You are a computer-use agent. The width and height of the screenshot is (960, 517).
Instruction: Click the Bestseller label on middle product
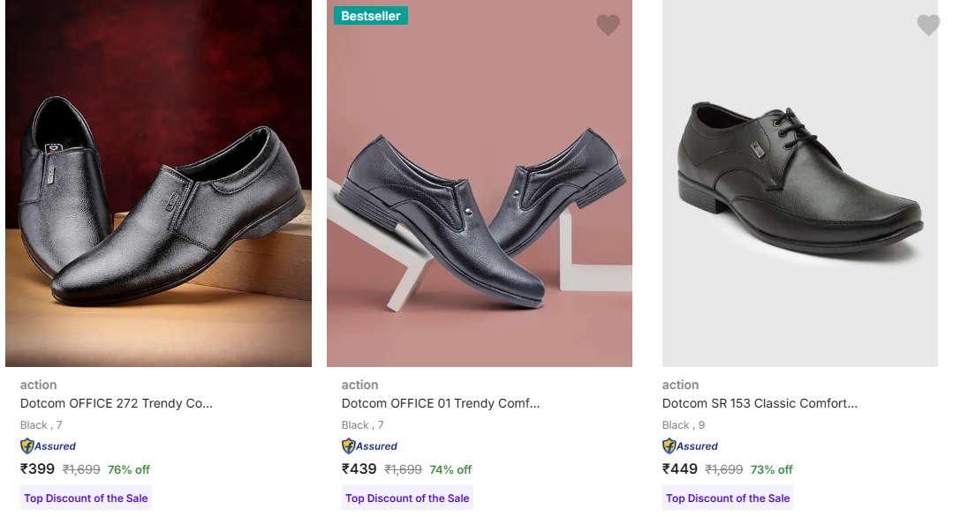point(370,16)
